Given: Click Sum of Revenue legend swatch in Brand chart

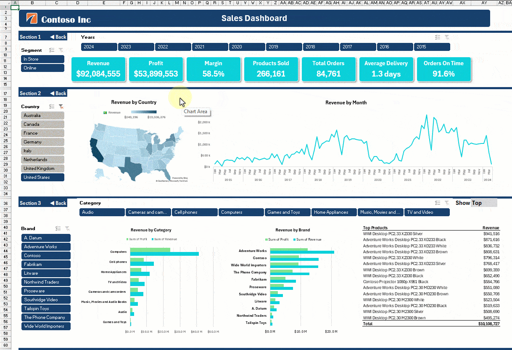Looking at the screenshot, I should (294, 240).
